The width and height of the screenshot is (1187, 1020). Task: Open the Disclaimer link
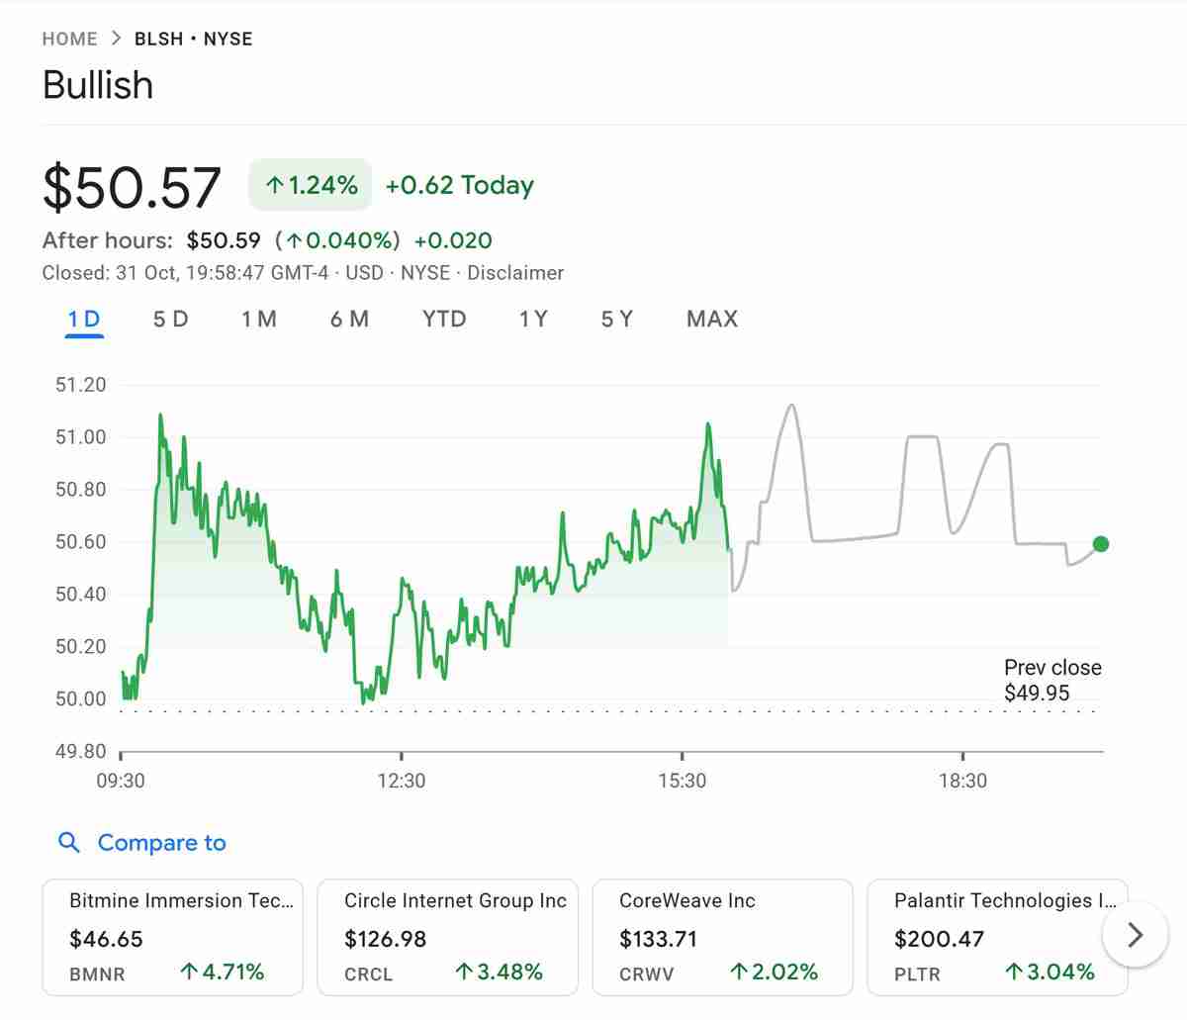[x=515, y=273]
